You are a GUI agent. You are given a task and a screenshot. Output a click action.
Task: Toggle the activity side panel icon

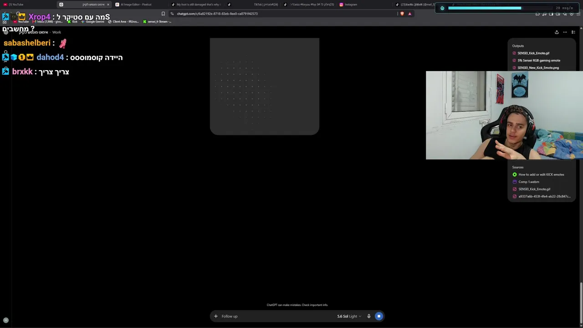coord(573,32)
